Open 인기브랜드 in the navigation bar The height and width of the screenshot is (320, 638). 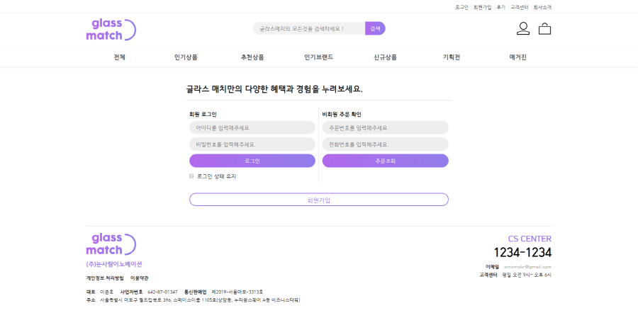point(318,57)
